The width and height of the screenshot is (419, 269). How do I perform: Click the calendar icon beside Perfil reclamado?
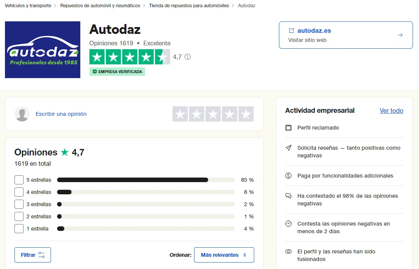coord(288,128)
